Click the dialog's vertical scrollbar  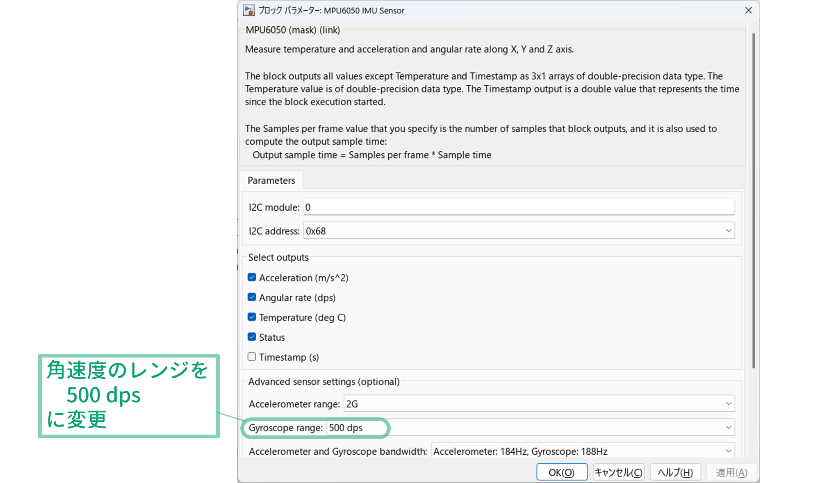(753, 201)
